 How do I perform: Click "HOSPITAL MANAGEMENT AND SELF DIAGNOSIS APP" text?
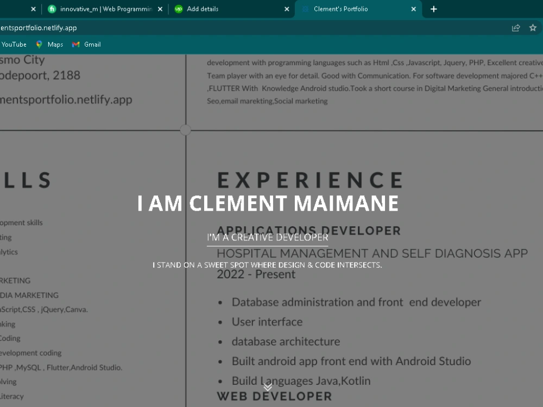(x=372, y=253)
